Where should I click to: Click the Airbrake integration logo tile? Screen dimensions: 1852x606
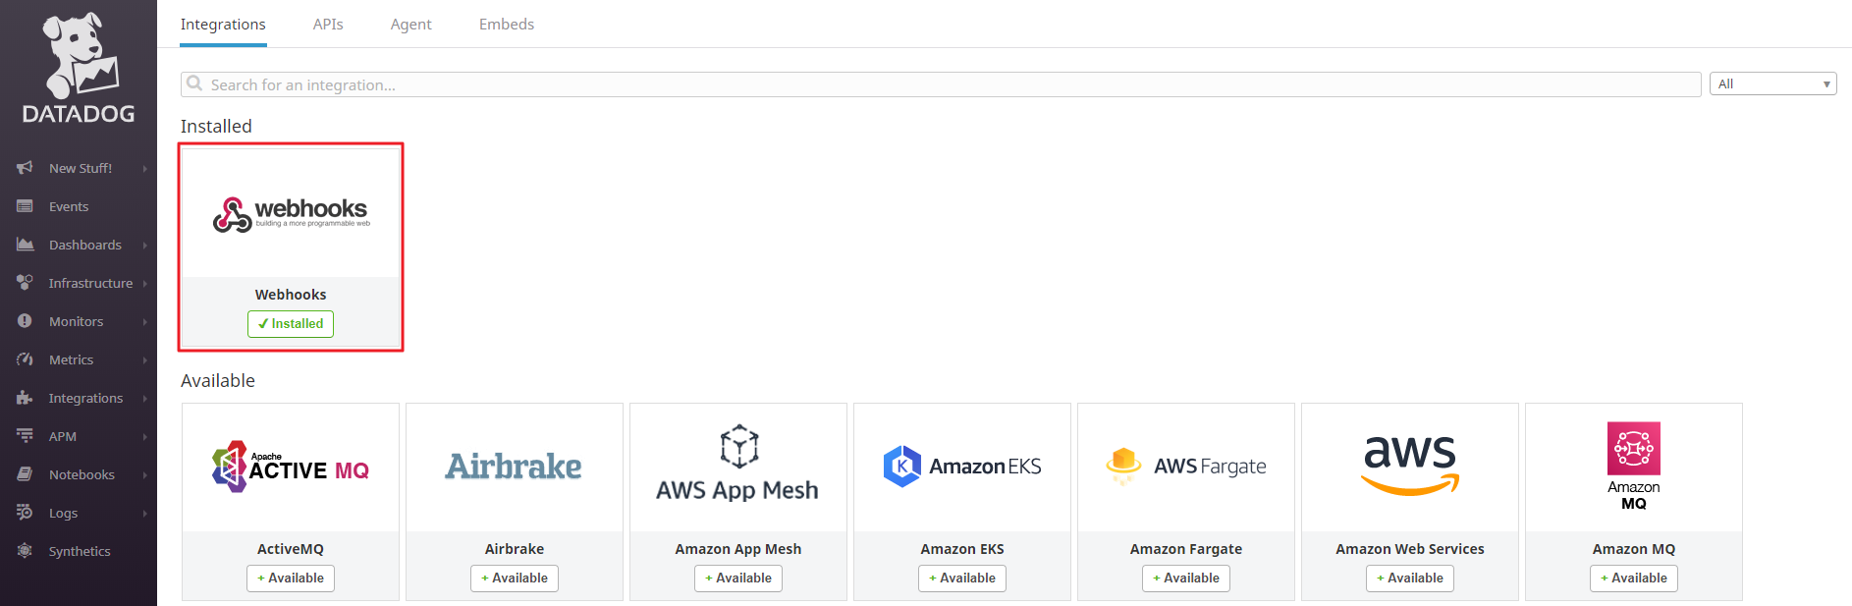coord(515,468)
